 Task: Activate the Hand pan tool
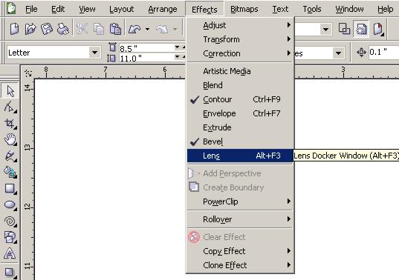pos(10,139)
